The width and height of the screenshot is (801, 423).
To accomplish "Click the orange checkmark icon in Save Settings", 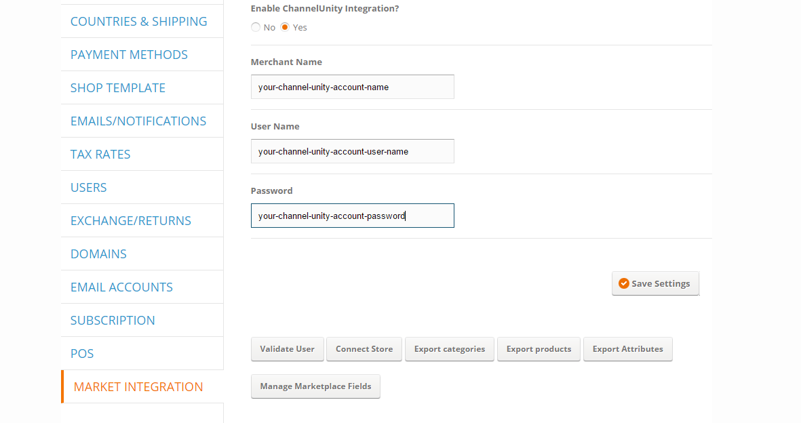I will point(624,284).
